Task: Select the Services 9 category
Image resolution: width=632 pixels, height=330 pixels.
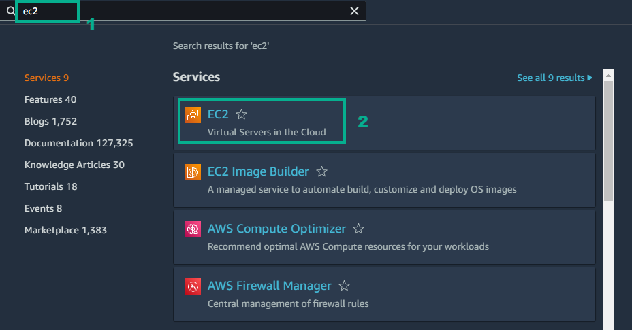Action: pyautogui.click(x=46, y=78)
